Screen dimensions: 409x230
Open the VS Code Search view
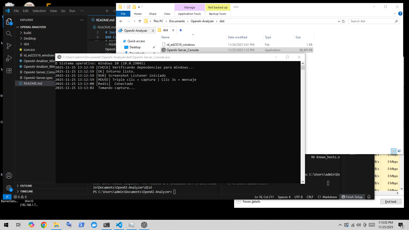point(9,33)
